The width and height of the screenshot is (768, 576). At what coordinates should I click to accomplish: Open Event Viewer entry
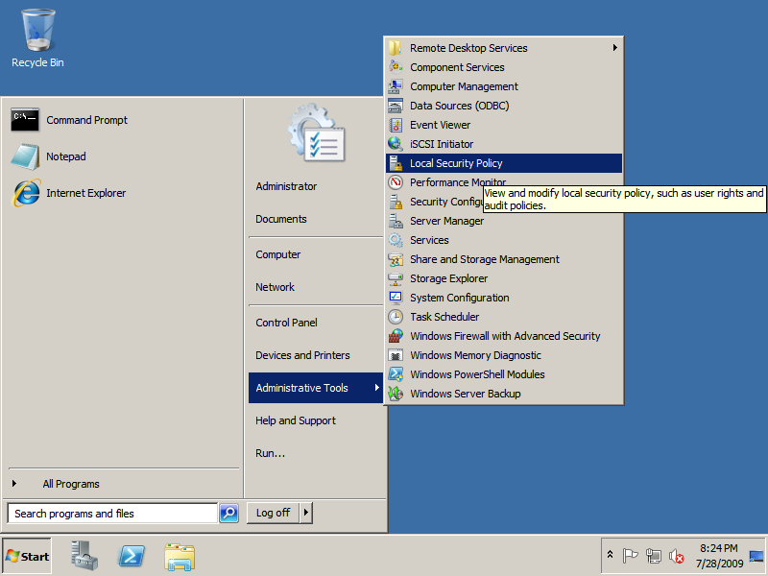(504, 125)
